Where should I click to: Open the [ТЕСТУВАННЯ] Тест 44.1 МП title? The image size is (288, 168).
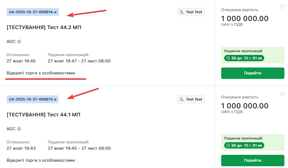tap(44, 115)
